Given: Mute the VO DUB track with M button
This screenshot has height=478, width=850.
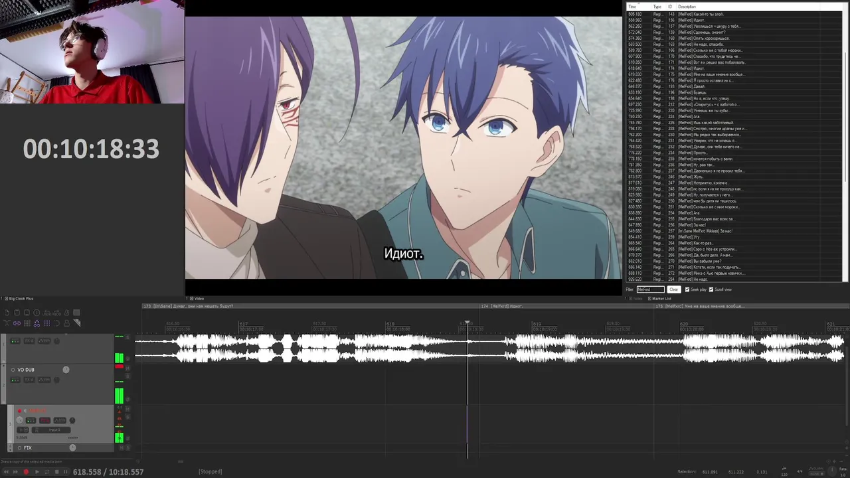Looking at the screenshot, I should [x=127, y=368].
